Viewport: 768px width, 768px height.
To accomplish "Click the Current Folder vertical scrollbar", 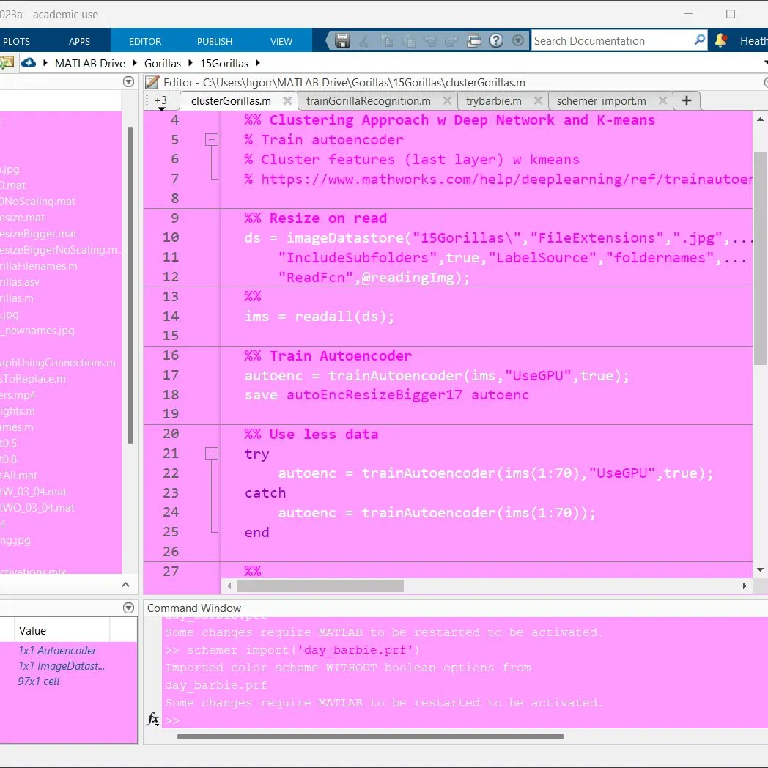I will point(130,285).
